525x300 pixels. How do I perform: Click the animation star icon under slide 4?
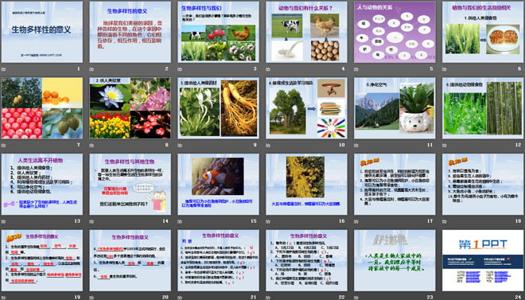[x=268, y=69]
